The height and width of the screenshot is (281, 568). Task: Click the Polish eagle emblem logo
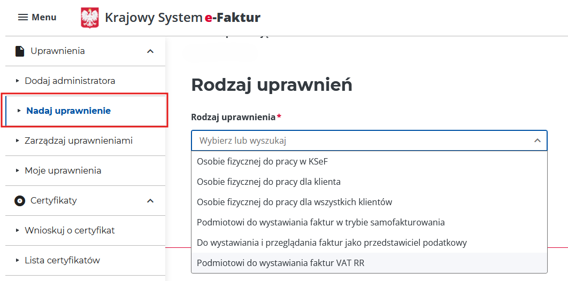click(x=89, y=18)
